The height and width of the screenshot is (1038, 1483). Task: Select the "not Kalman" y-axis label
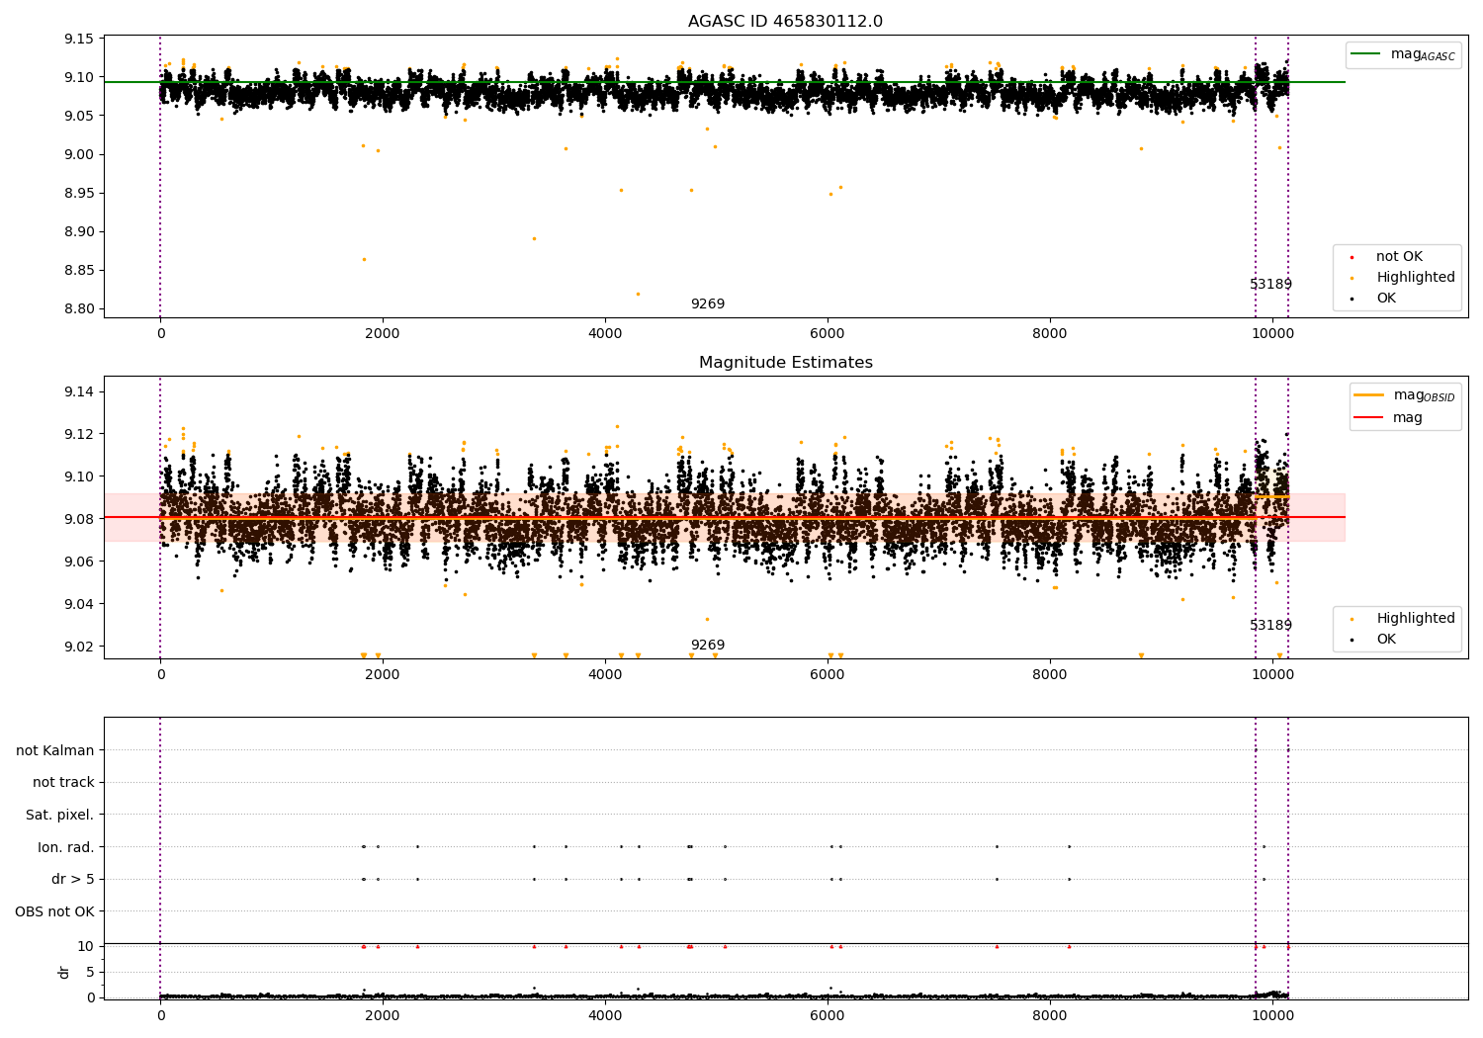[x=54, y=750]
